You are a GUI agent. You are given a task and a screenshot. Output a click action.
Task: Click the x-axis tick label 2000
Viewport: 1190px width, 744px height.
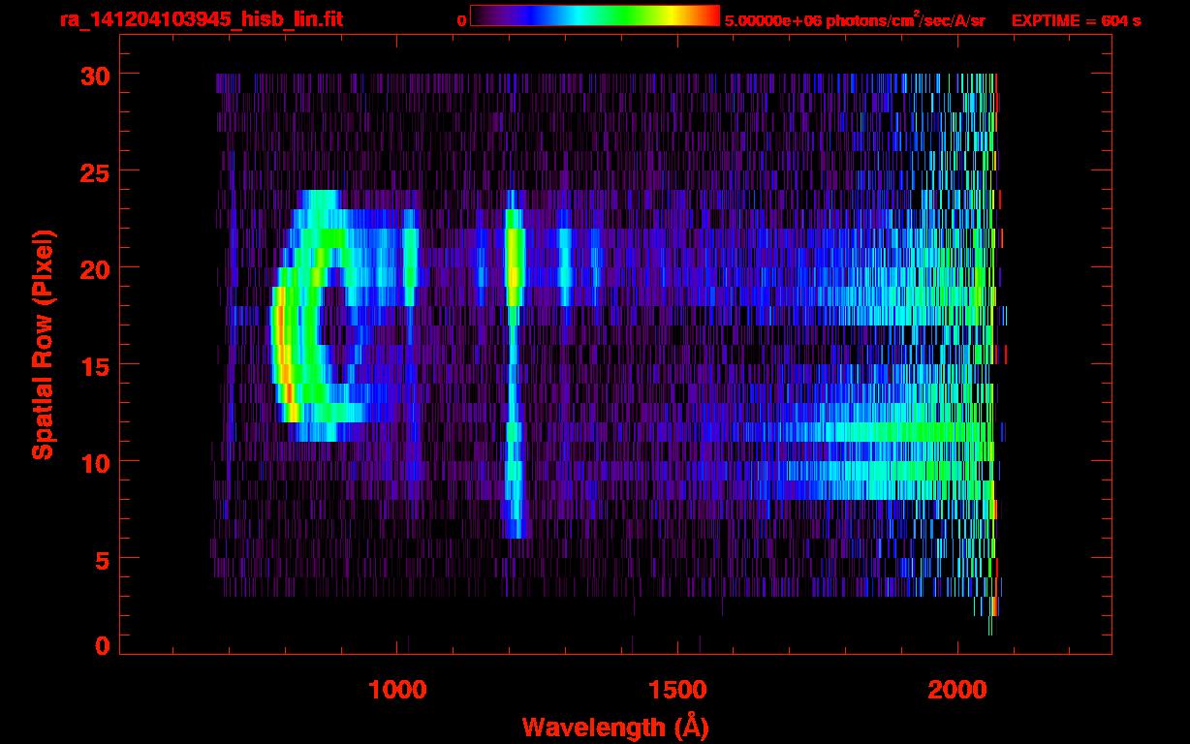tap(957, 689)
